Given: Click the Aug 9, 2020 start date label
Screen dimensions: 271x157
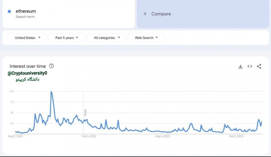Looking at the screenshot, I should pos(15,136).
